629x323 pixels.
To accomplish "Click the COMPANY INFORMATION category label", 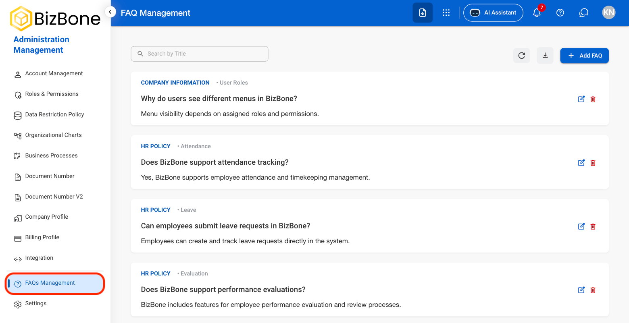I will 175,83.
